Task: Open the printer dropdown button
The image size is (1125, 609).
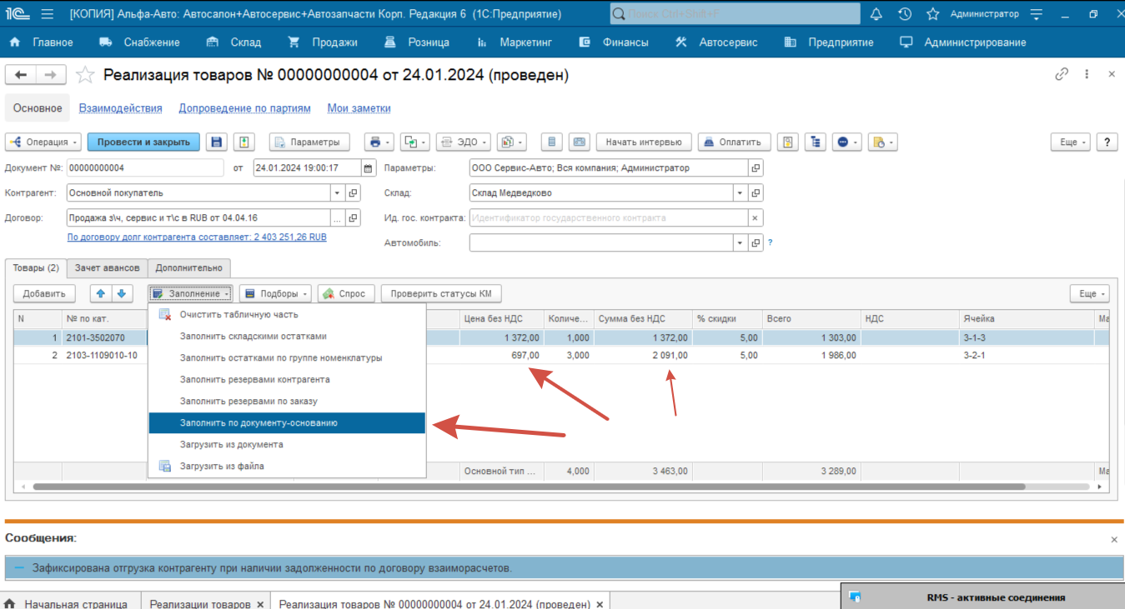Action: click(379, 142)
